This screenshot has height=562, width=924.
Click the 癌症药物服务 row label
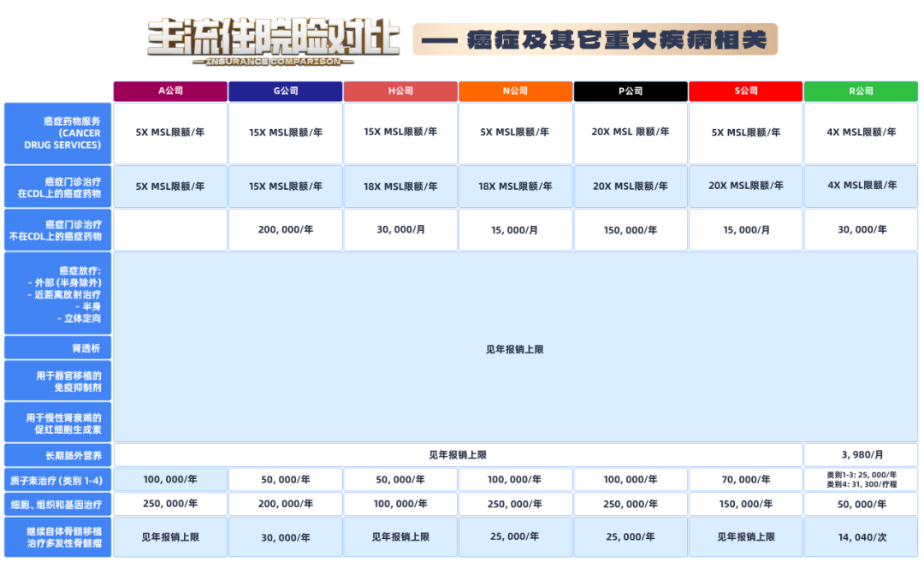tap(56, 133)
